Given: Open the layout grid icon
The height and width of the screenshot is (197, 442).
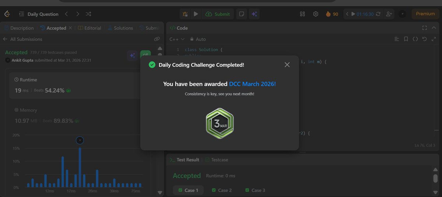Looking at the screenshot, I should (302, 14).
